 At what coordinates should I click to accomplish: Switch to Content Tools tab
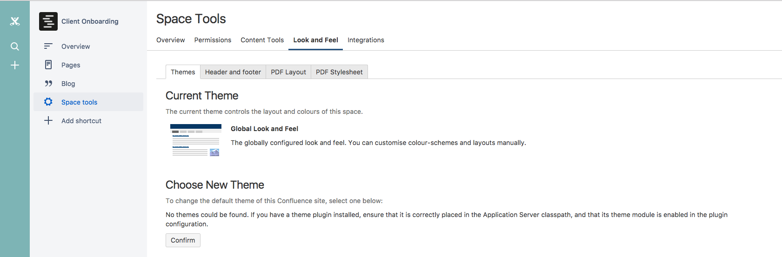[x=262, y=40]
